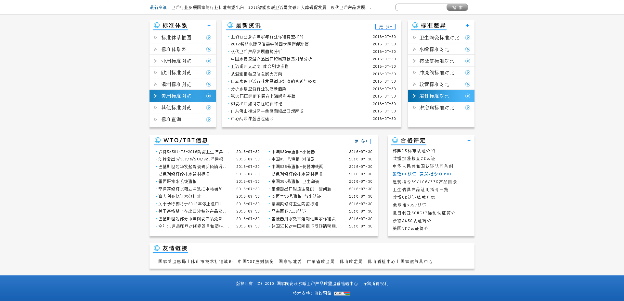The image size is (624, 301).
Task: Select 浴缸标准对比 menu item
Action: point(434,96)
